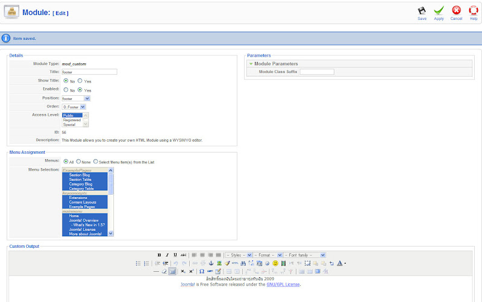This screenshot has height=302, width=482.
Task: Select Extensions in Menu Selection list
Action: 85,198
